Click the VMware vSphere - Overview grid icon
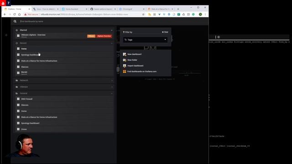Screen dimensions: 292x164 (x=18, y=36)
